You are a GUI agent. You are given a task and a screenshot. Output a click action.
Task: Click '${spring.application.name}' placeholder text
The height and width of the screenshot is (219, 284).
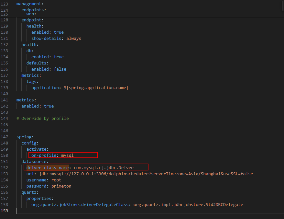pos(96,88)
